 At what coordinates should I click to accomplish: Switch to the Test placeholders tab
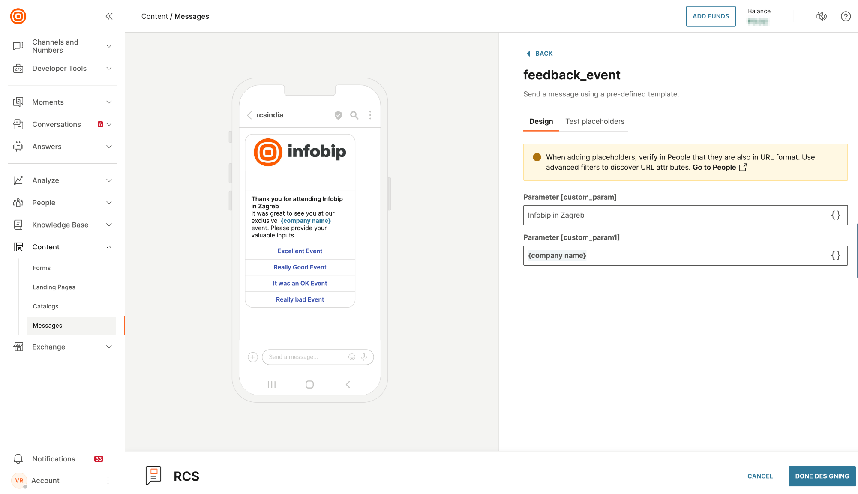[x=595, y=121]
